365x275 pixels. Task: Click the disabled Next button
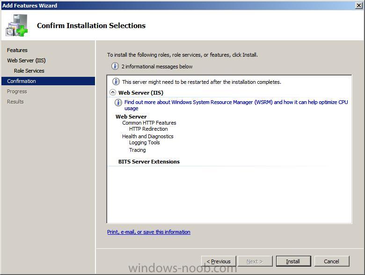coord(255,261)
